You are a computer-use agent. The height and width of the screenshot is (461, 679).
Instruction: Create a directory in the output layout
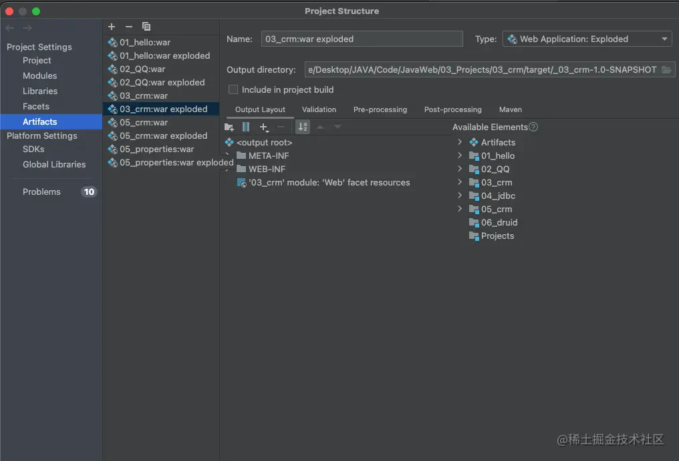tap(229, 127)
